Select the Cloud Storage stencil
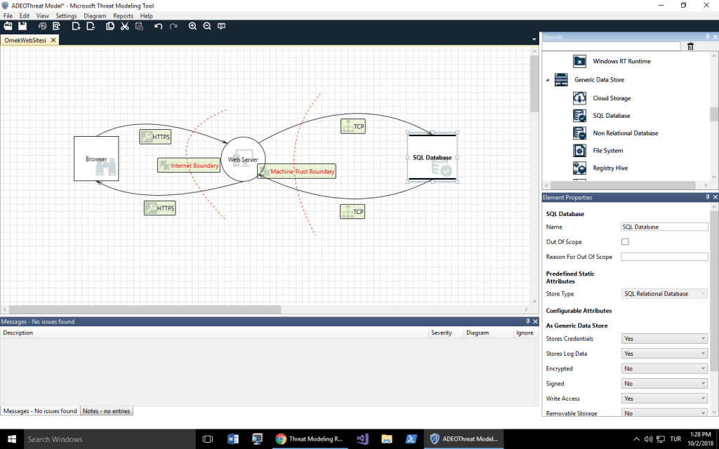 pyautogui.click(x=602, y=98)
